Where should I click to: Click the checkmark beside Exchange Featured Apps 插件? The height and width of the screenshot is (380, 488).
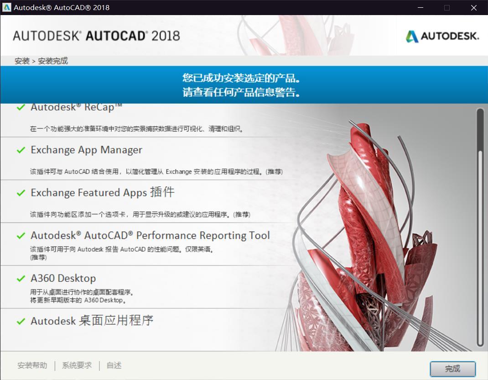(x=21, y=193)
